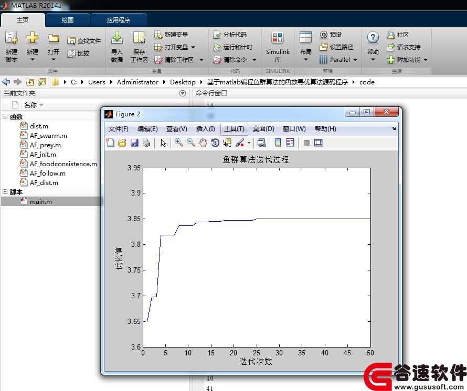The width and height of the screenshot is (467, 391).
Task: Activate the Zoom Out magnifier tool
Action: (x=191, y=143)
